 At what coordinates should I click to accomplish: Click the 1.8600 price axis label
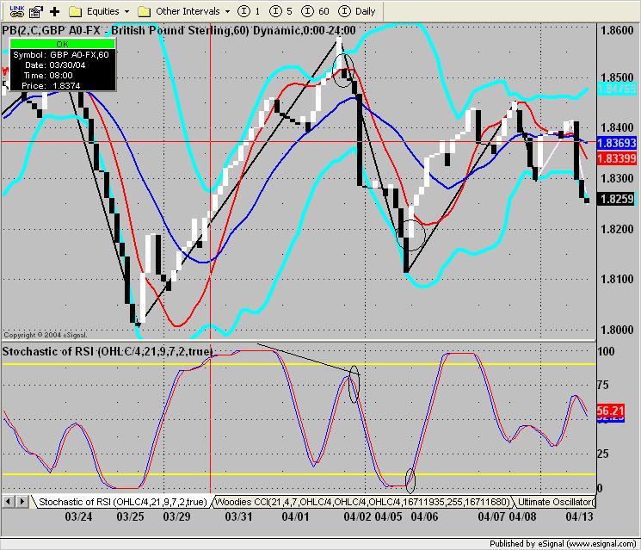click(x=616, y=31)
